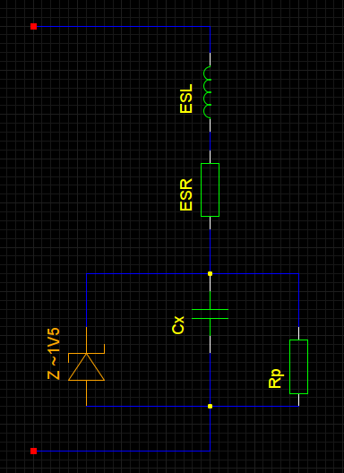Select the orange Zener diode symbol
This screenshot has height=473, width=344.
87,366
